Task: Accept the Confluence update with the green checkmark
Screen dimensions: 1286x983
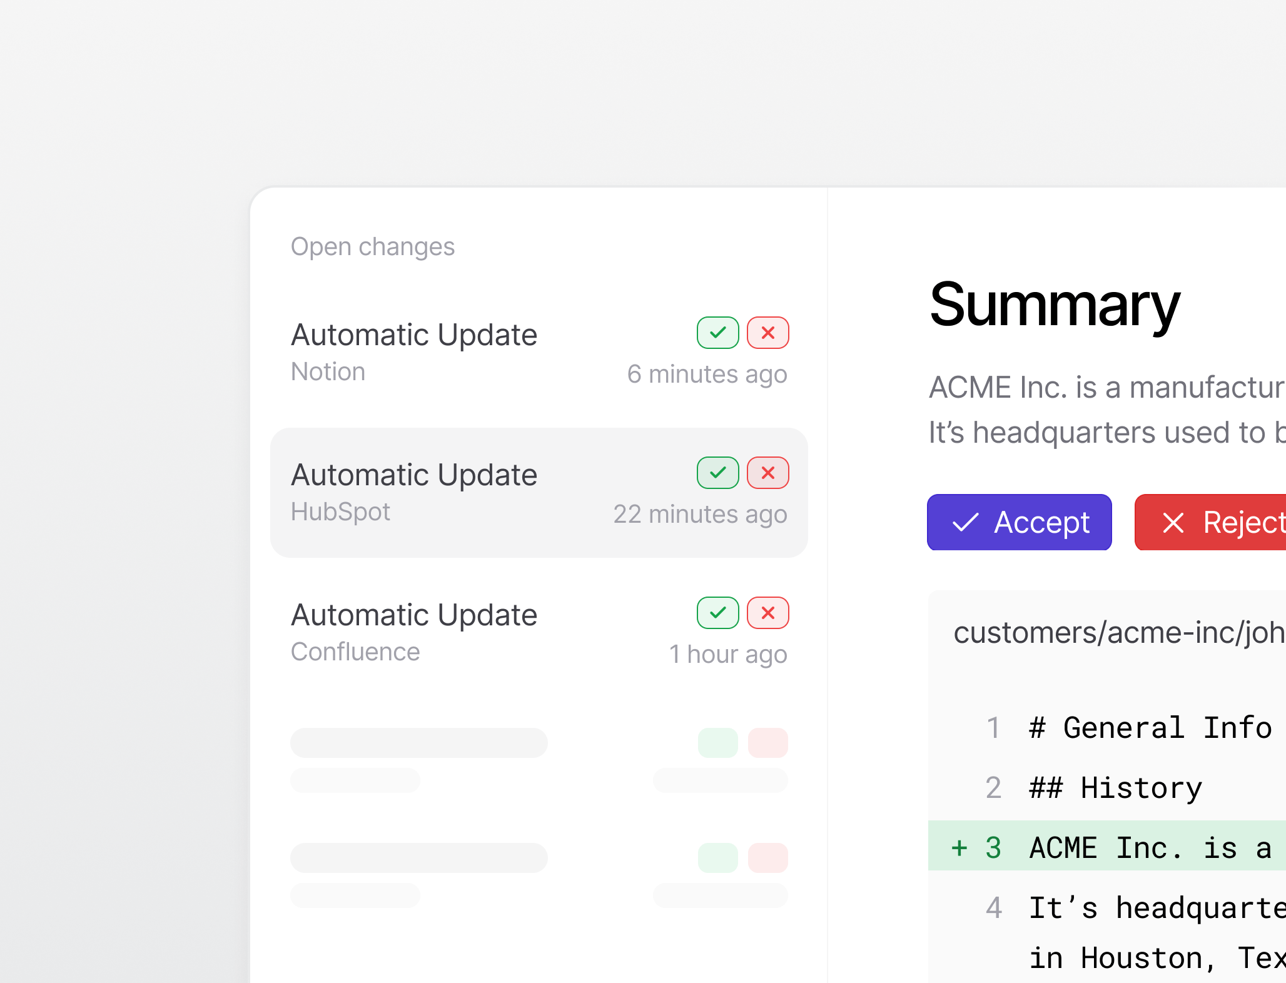Action: point(717,613)
